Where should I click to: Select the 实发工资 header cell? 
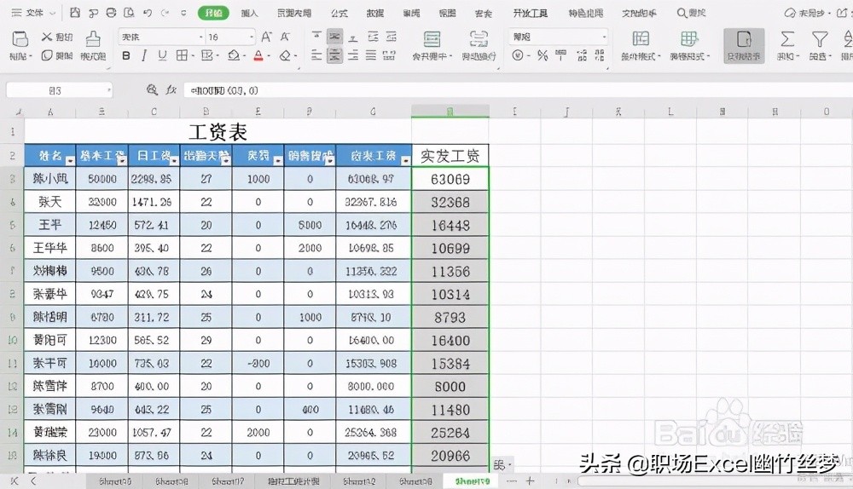(450, 156)
